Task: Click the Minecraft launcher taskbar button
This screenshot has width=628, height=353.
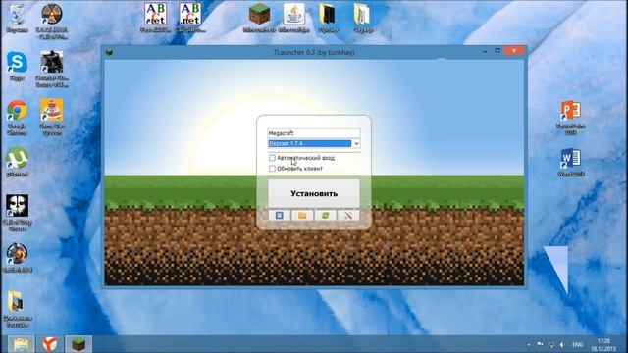Action: (x=78, y=344)
